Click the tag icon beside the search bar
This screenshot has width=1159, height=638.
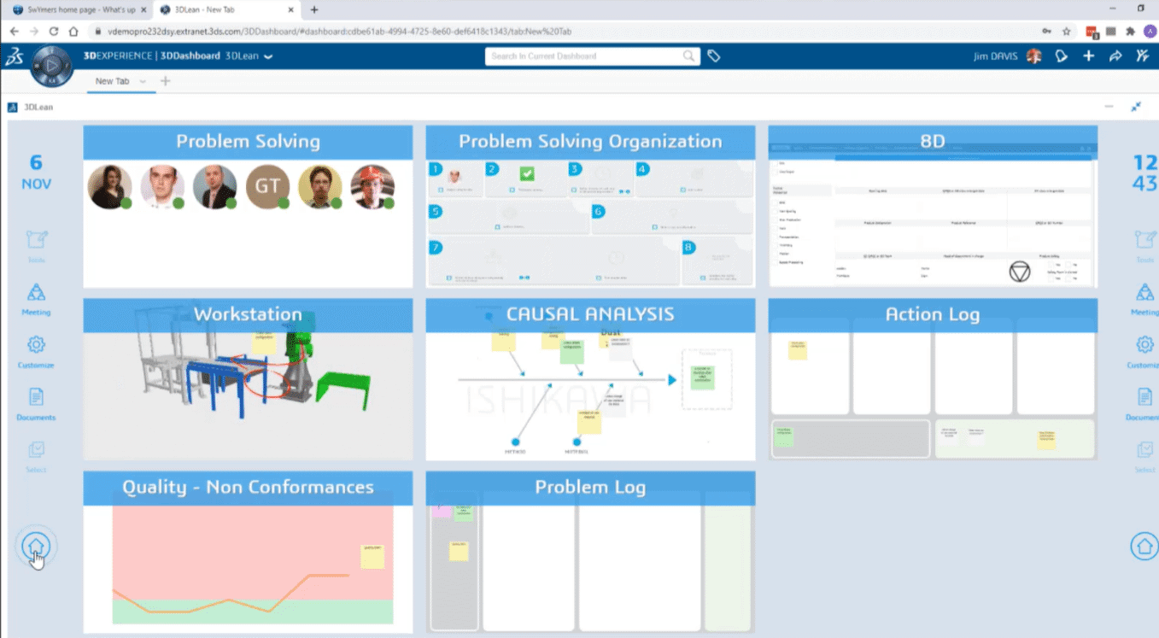coord(714,56)
